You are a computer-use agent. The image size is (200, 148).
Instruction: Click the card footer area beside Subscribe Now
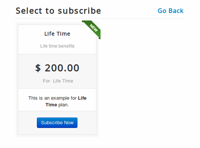coord(87,123)
